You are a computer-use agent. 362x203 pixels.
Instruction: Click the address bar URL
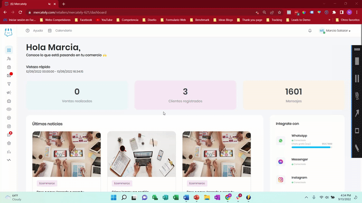coord(70,13)
